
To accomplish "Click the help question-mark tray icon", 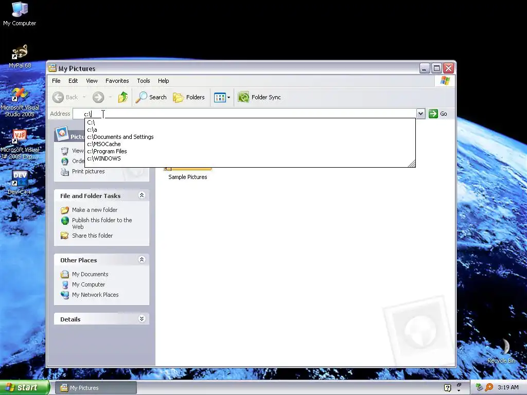I will click(x=447, y=388).
